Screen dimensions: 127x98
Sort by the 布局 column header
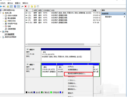click(35, 10)
